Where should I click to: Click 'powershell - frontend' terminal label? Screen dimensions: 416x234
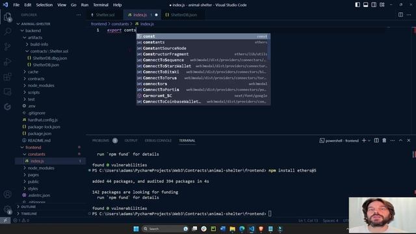(339, 140)
